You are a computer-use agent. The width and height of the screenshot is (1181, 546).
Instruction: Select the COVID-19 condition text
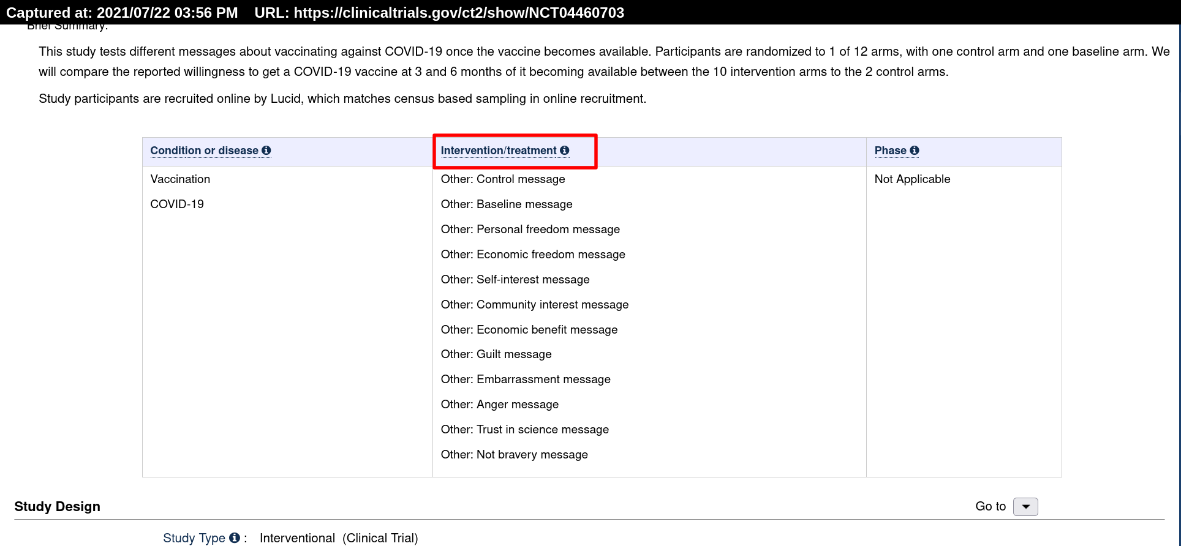tap(177, 204)
